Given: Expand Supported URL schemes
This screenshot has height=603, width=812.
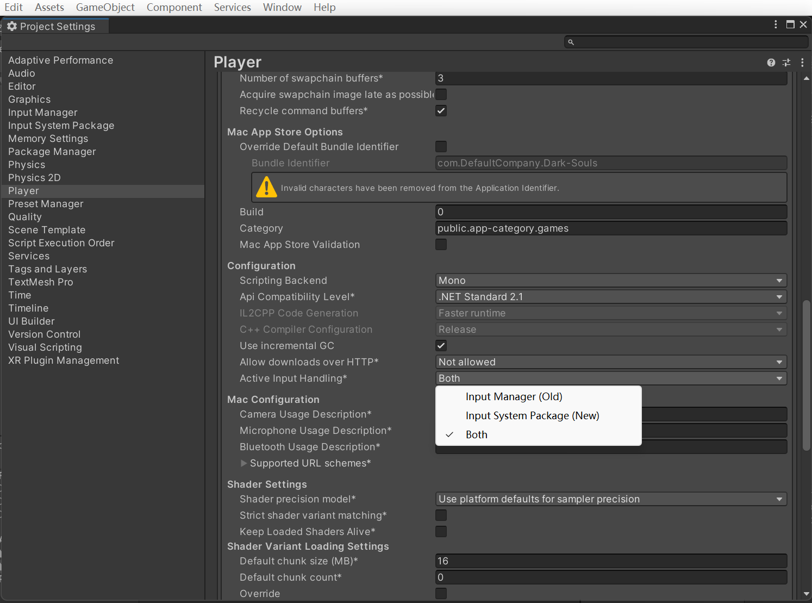Looking at the screenshot, I should click(x=243, y=463).
